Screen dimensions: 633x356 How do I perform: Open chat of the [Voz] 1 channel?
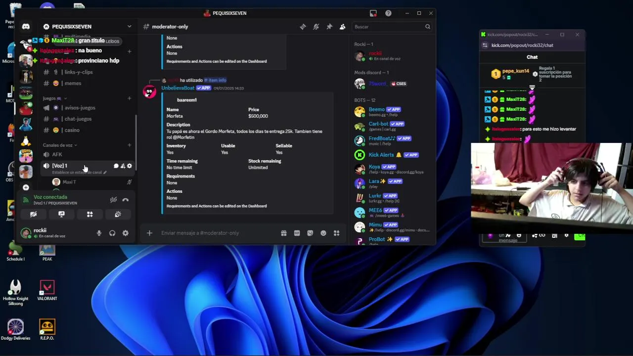[116, 166]
